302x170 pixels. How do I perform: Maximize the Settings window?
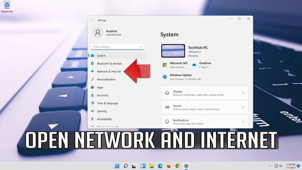[x=239, y=19]
